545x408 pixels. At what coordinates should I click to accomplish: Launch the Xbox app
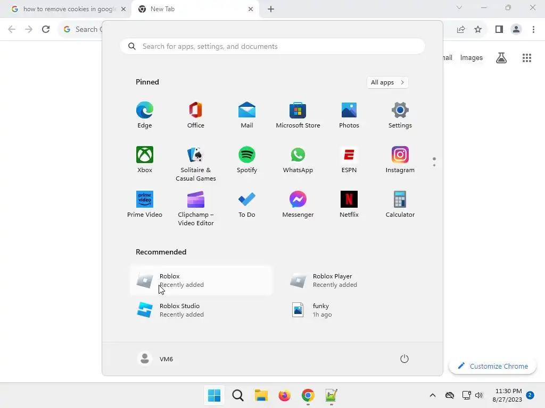pyautogui.click(x=145, y=159)
